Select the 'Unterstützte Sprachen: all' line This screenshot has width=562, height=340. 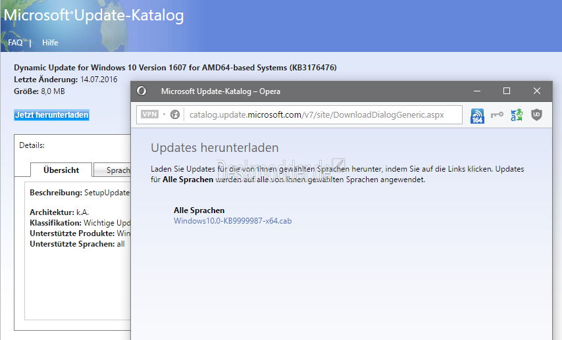(x=77, y=244)
